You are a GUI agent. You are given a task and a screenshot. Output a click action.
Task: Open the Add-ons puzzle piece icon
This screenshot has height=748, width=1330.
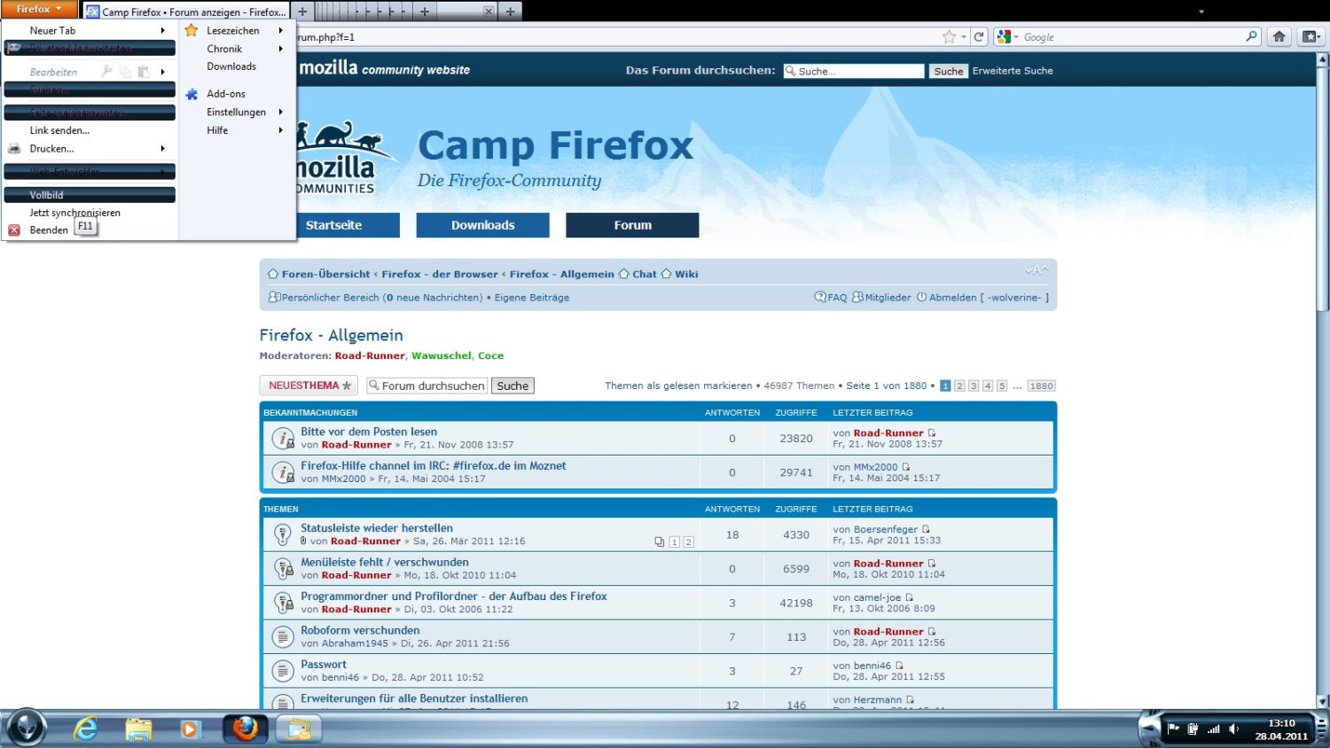pyautogui.click(x=192, y=94)
